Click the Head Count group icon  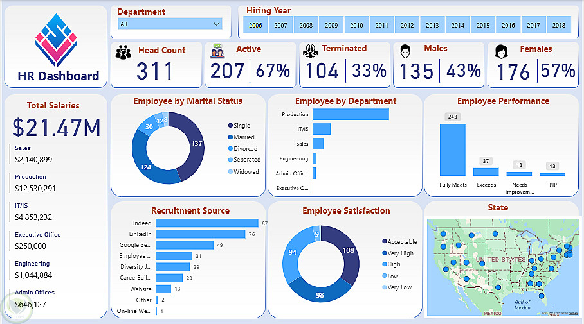tap(123, 53)
